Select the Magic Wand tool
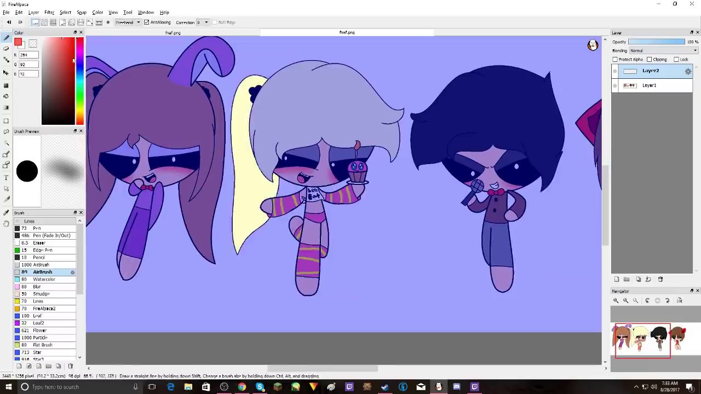The width and height of the screenshot is (701, 394). coord(6,143)
